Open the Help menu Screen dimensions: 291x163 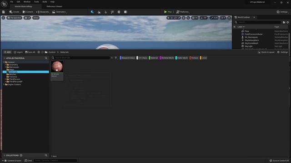coord(53,2)
